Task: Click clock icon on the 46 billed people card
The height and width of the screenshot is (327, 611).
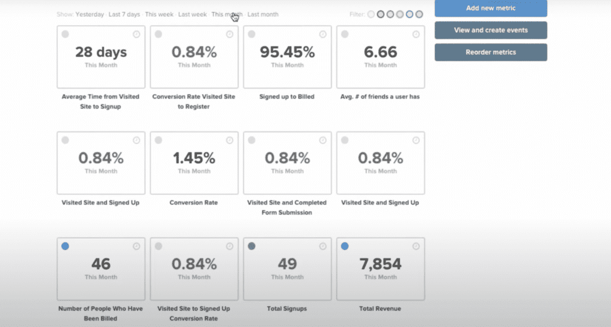Action: [137, 247]
